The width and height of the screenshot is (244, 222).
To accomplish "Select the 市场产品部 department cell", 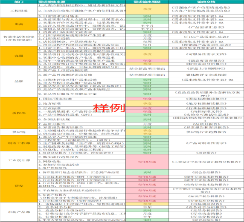I will pyautogui.click(x=19, y=212).
